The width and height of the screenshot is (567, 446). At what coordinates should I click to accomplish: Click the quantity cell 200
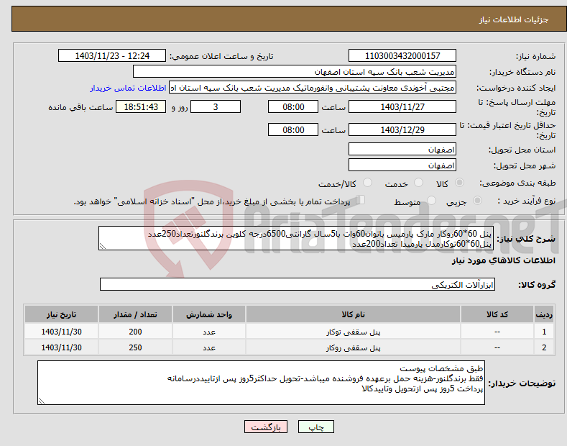(135, 332)
